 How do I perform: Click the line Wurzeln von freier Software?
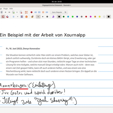point(20,75)
